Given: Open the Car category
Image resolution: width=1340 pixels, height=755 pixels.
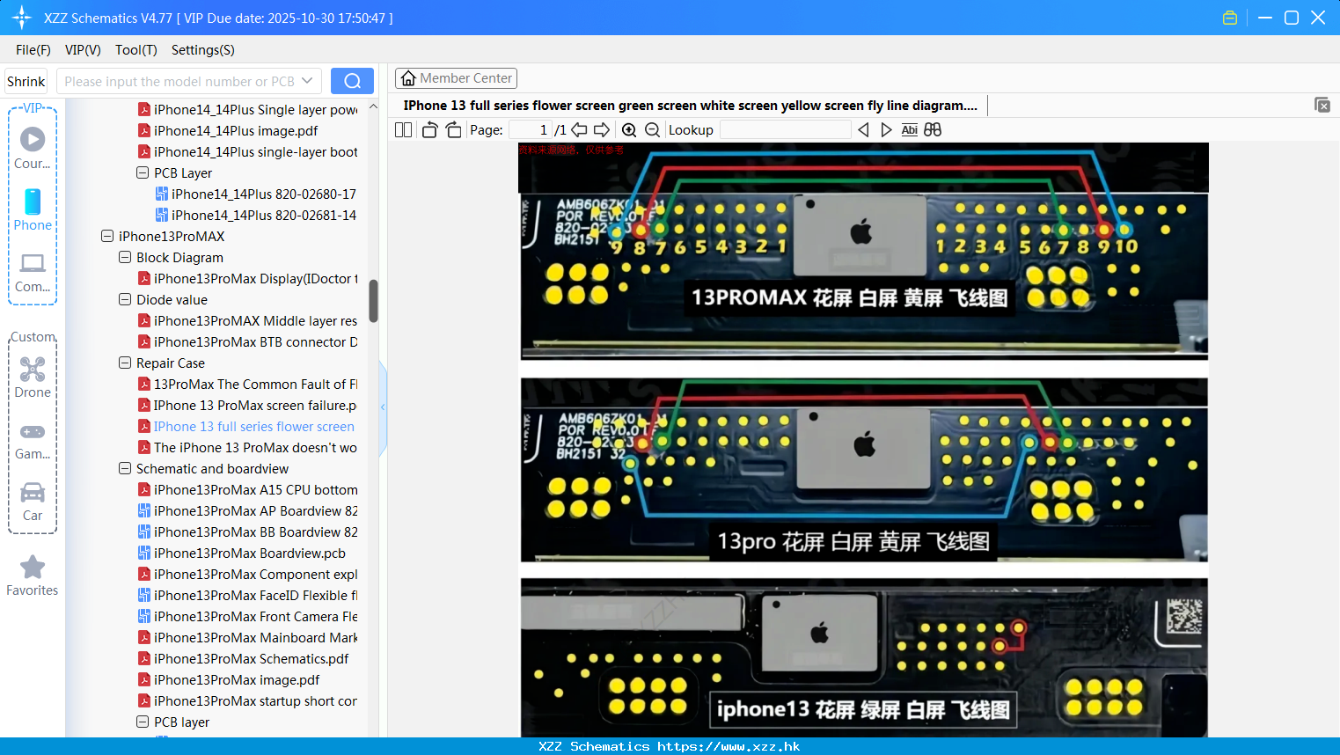Looking at the screenshot, I should [x=33, y=502].
